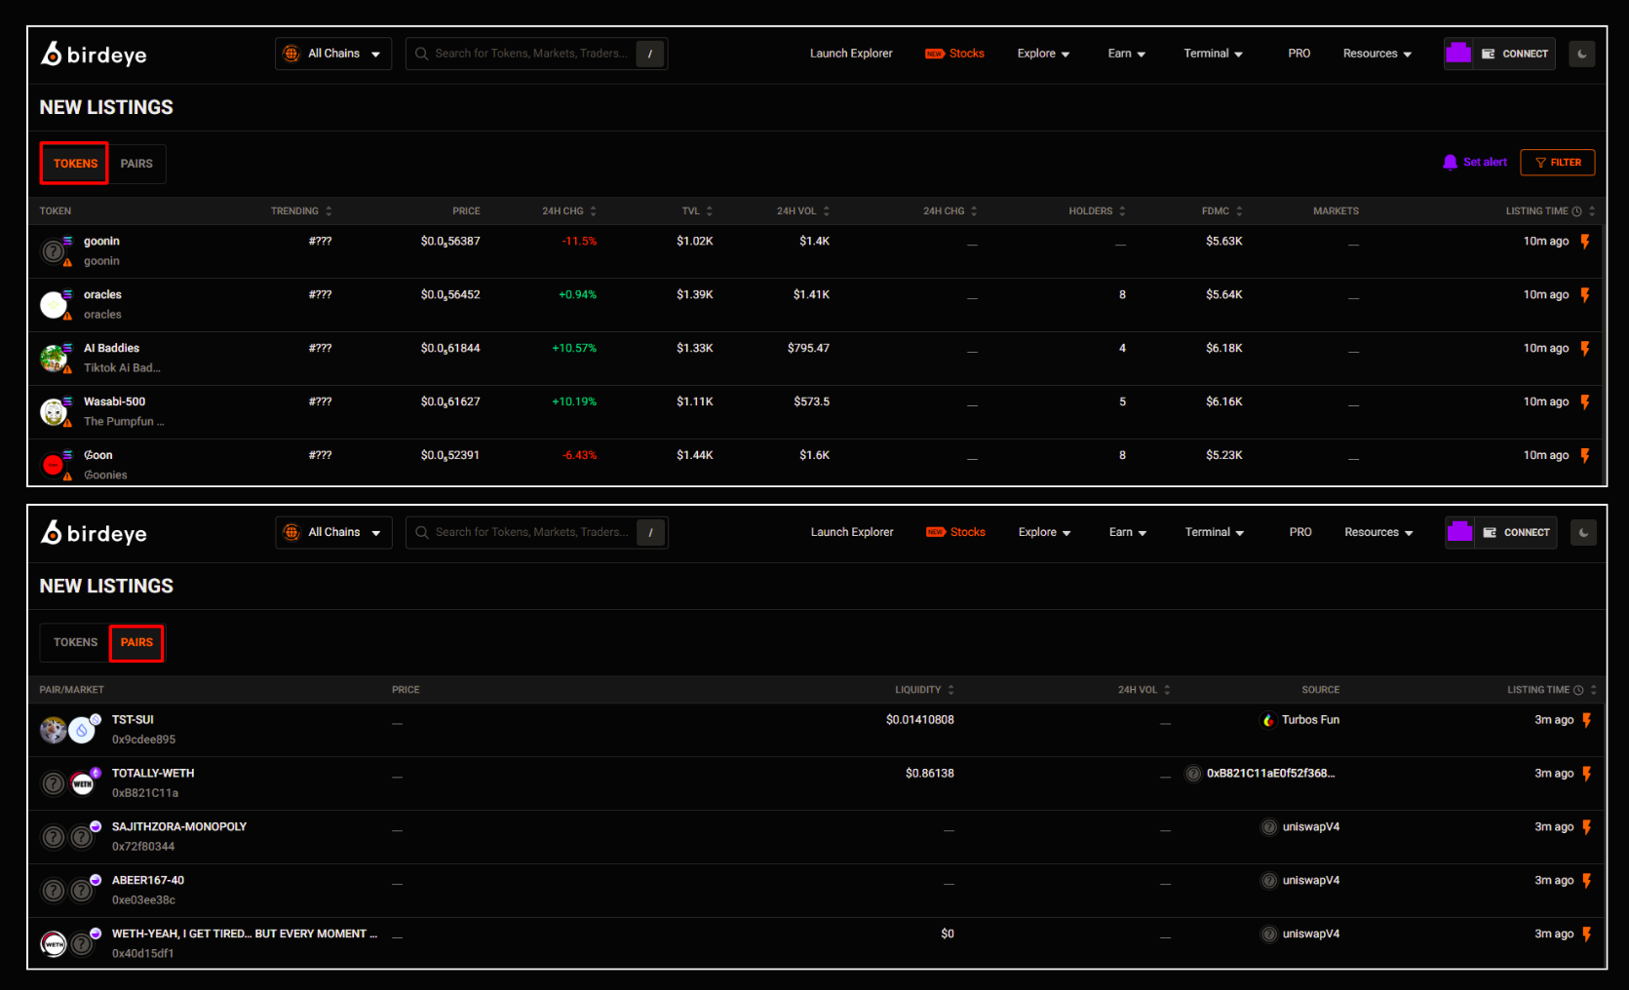
Task: Click the CONNECT button in the upper panel
Action: pos(1514,54)
